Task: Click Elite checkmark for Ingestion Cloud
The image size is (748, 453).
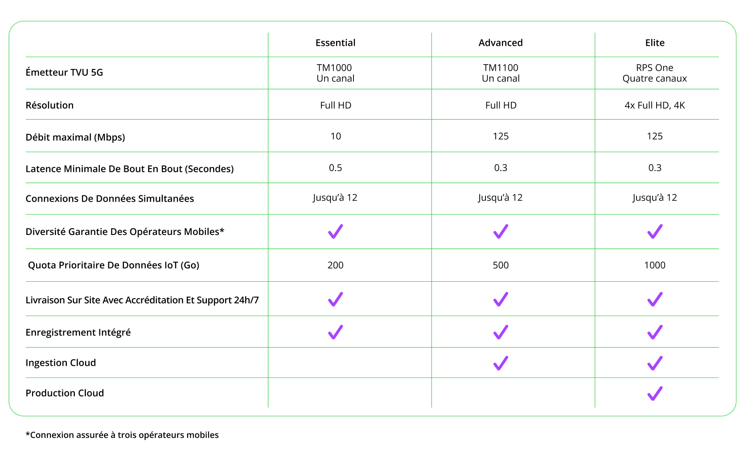Action: pyautogui.click(x=655, y=363)
